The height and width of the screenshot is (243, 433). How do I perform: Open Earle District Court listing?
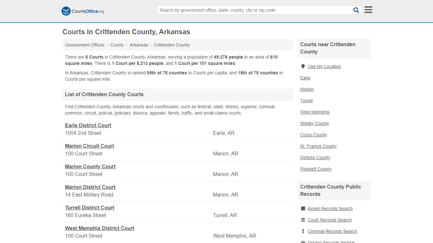88,125
